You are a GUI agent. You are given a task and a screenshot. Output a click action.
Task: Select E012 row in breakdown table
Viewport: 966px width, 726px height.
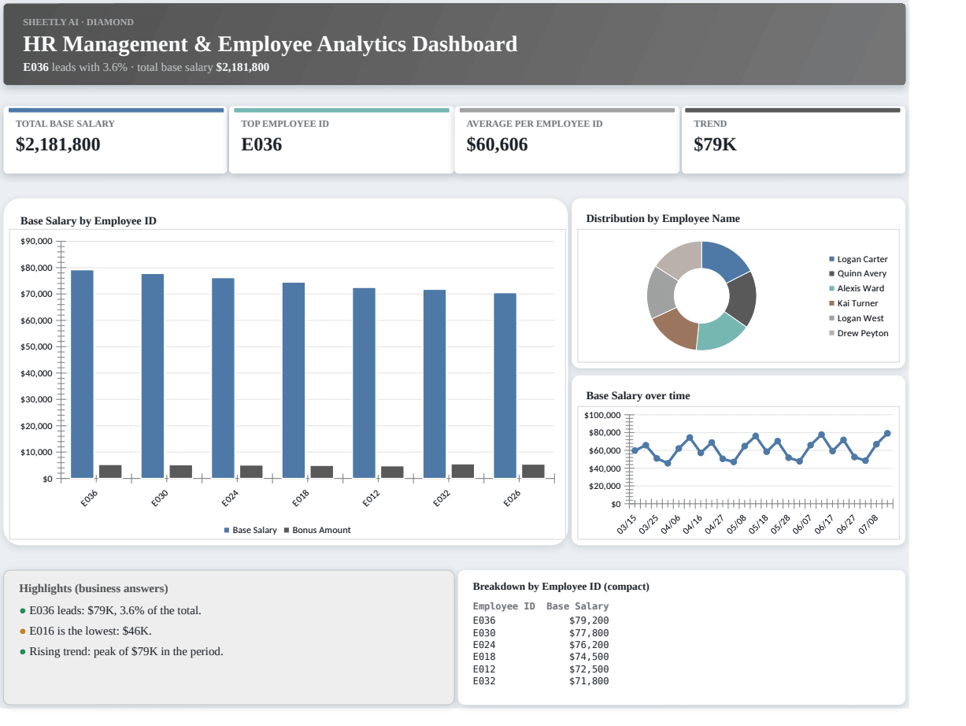tap(541, 669)
